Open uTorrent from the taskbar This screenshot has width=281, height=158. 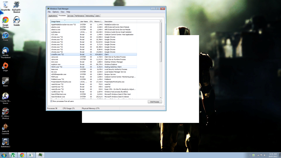[13, 155]
